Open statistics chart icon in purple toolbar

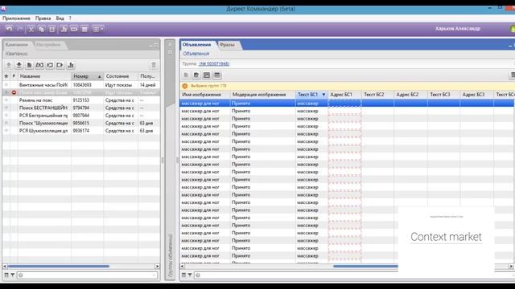click(x=64, y=29)
